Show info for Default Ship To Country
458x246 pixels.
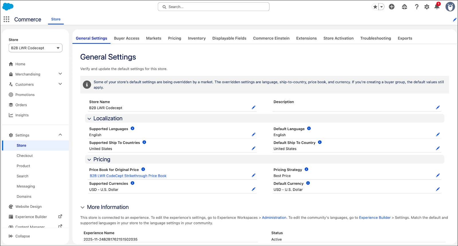click(x=320, y=142)
